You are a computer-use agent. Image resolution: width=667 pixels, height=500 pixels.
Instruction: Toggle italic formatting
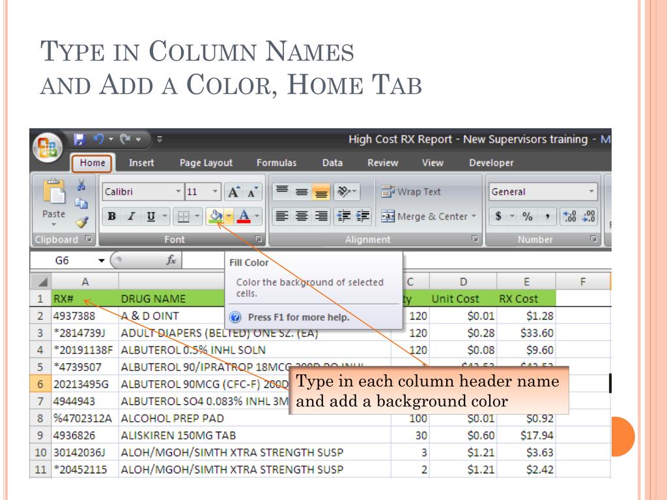pyautogui.click(x=132, y=216)
